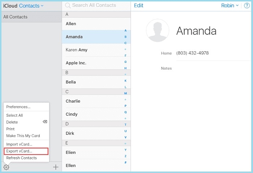Select the Dirk contact
Viewport: 253px width, 173px height.
coord(96,133)
